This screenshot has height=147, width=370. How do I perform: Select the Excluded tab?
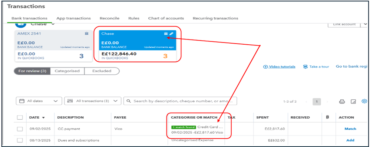click(102, 71)
